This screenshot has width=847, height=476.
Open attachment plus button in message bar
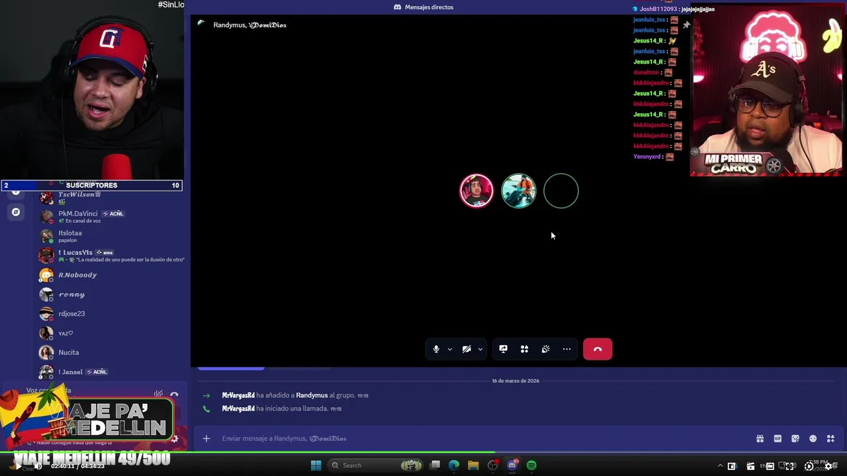206,438
